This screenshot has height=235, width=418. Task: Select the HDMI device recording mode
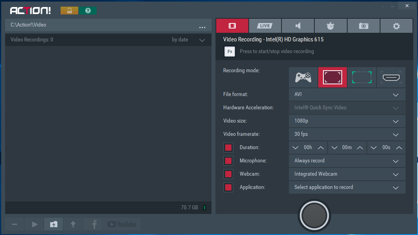tap(391, 77)
